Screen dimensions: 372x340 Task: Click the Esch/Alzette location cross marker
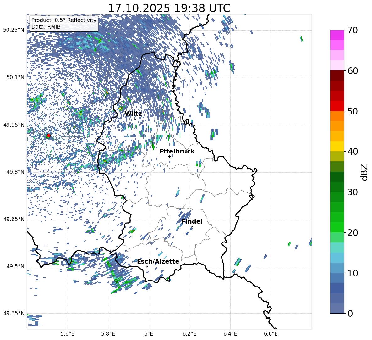147,267
